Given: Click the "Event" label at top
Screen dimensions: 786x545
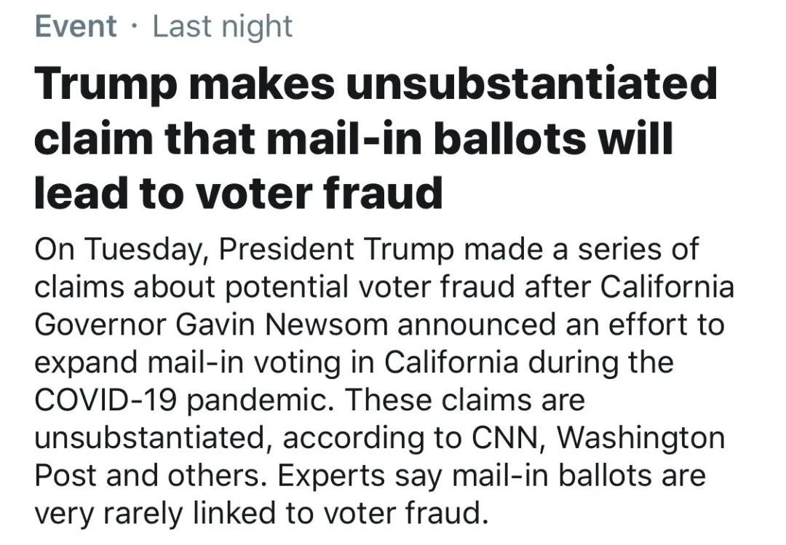Looking at the screenshot, I should tap(76, 27).
